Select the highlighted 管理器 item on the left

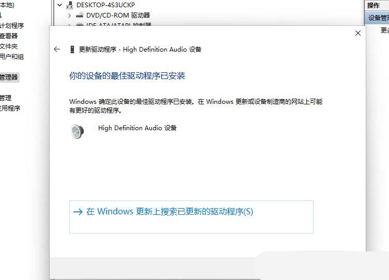pos(9,77)
